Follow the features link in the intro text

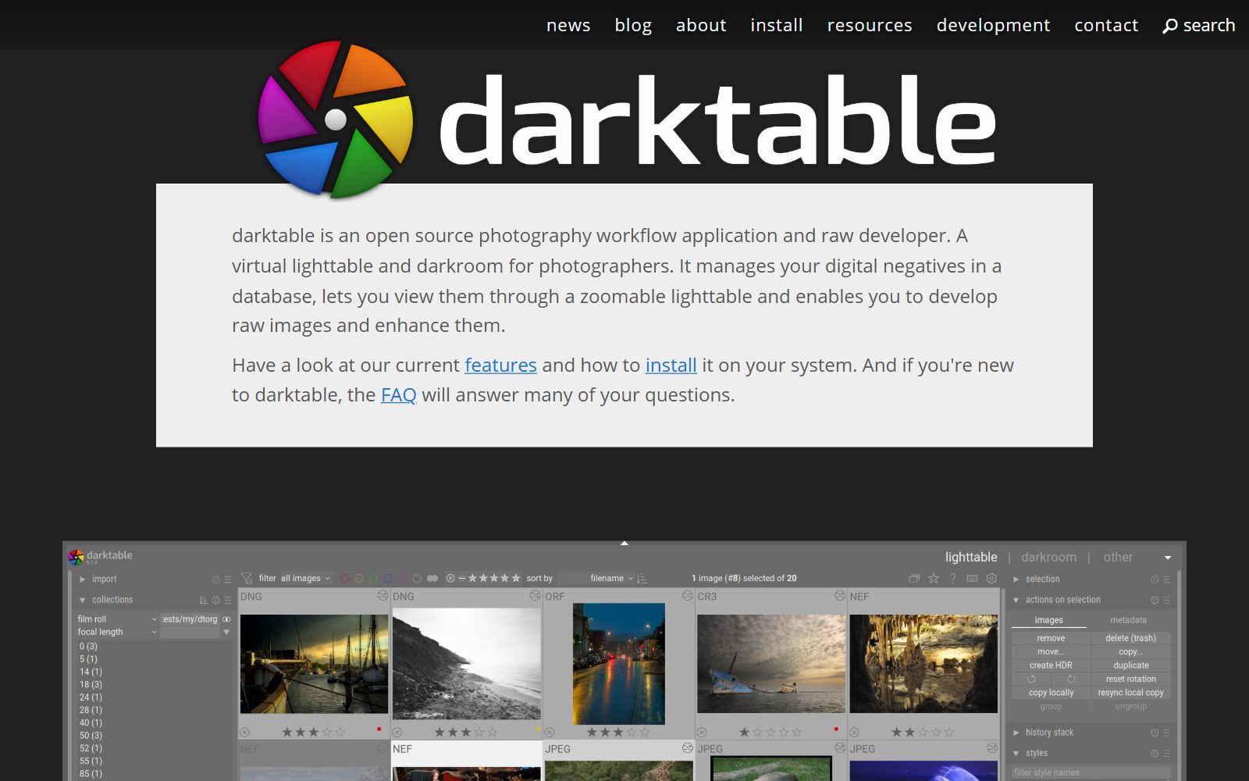(500, 365)
